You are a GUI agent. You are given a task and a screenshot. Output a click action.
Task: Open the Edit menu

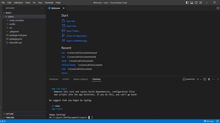tap(9, 3)
